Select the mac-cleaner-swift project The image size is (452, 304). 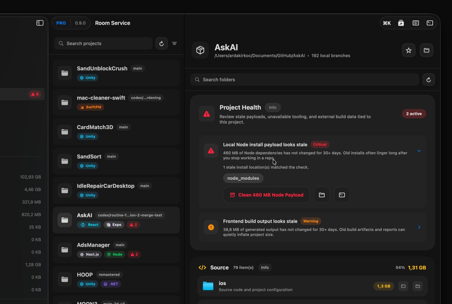(116, 102)
